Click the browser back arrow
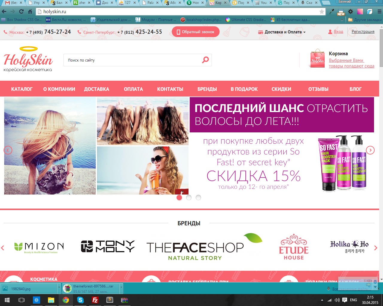The width and height of the screenshot is (383, 306). 4,12
